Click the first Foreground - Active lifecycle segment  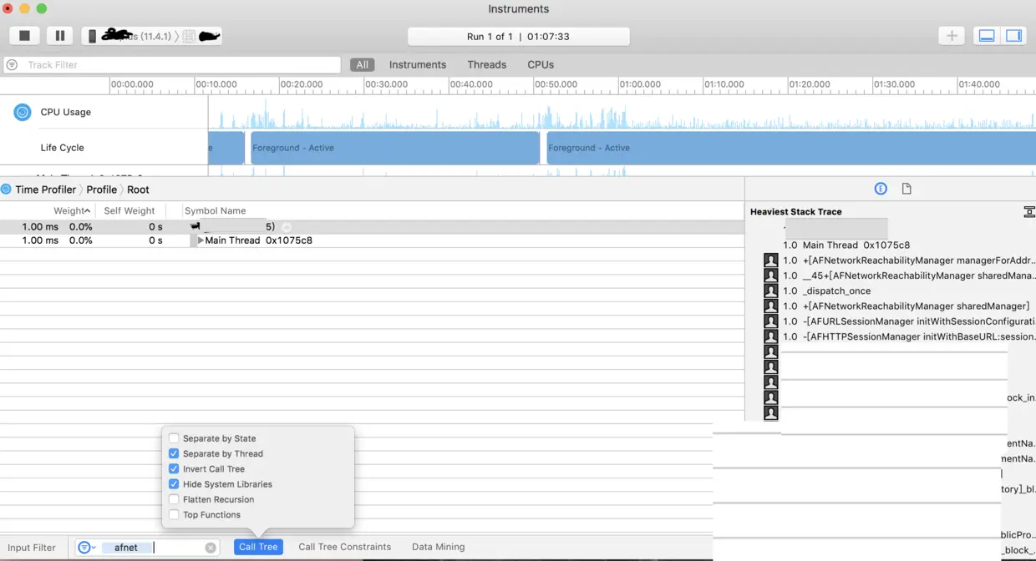pos(395,148)
